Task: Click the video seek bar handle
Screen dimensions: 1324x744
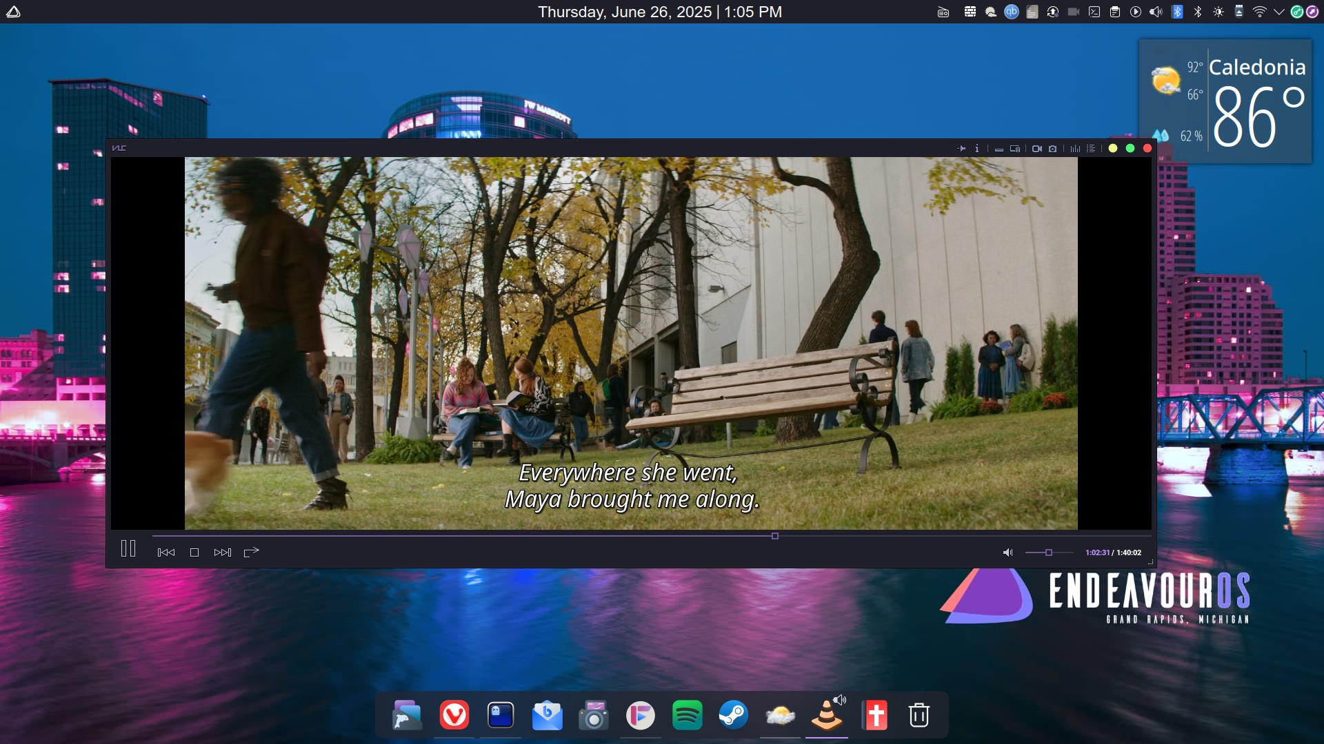Action: (x=774, y=536)
